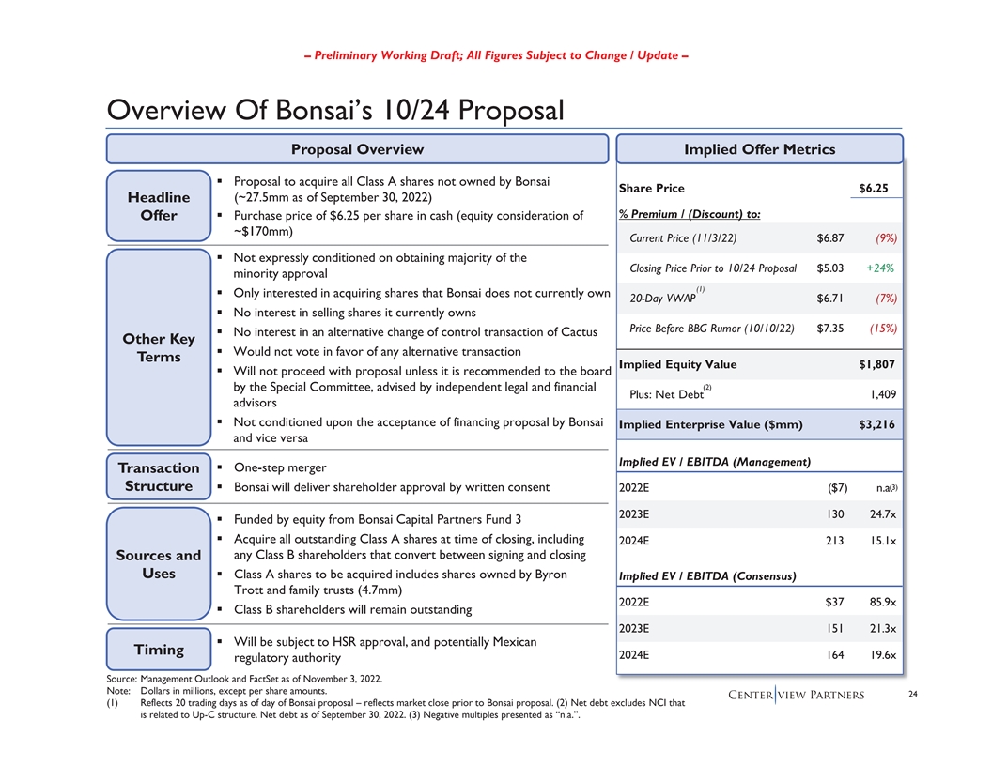Click the Centerview Partners logo

[x=808, y=696]
